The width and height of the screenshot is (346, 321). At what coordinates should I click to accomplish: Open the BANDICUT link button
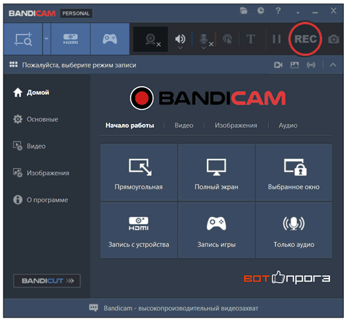click(47, 281)
